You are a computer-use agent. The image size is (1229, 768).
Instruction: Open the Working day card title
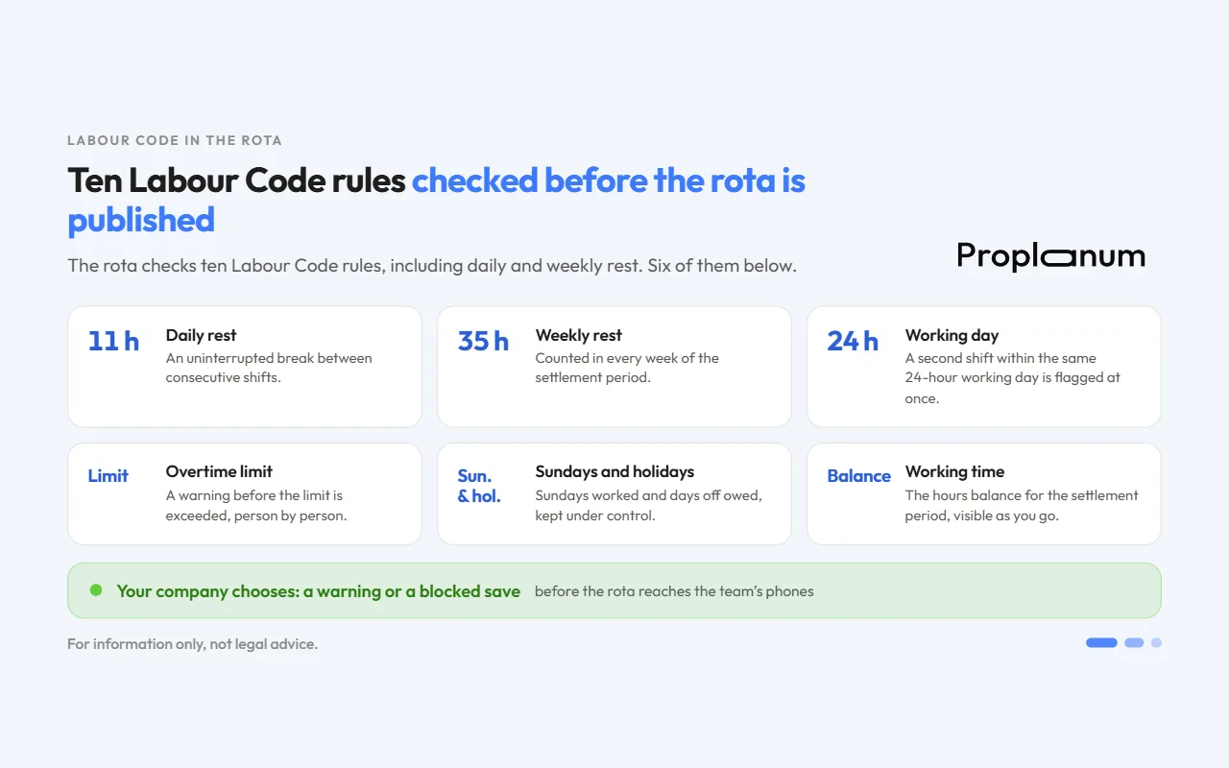point(952,335)
